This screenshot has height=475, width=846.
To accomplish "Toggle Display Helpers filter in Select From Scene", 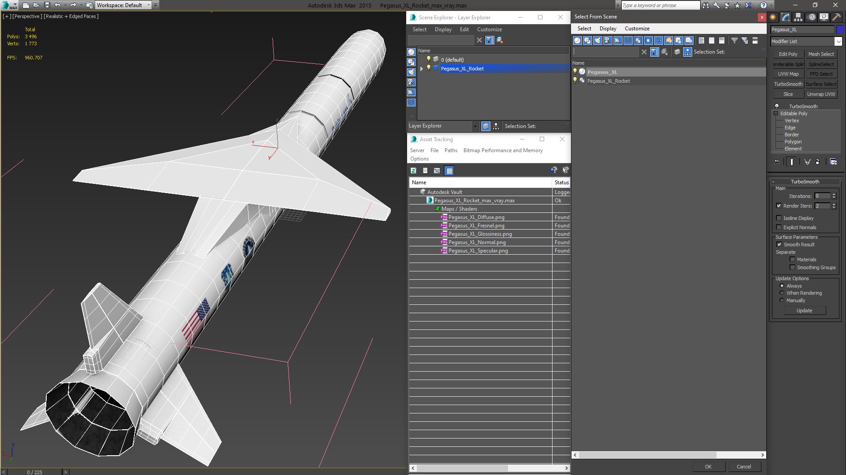I will coord(618,40).
